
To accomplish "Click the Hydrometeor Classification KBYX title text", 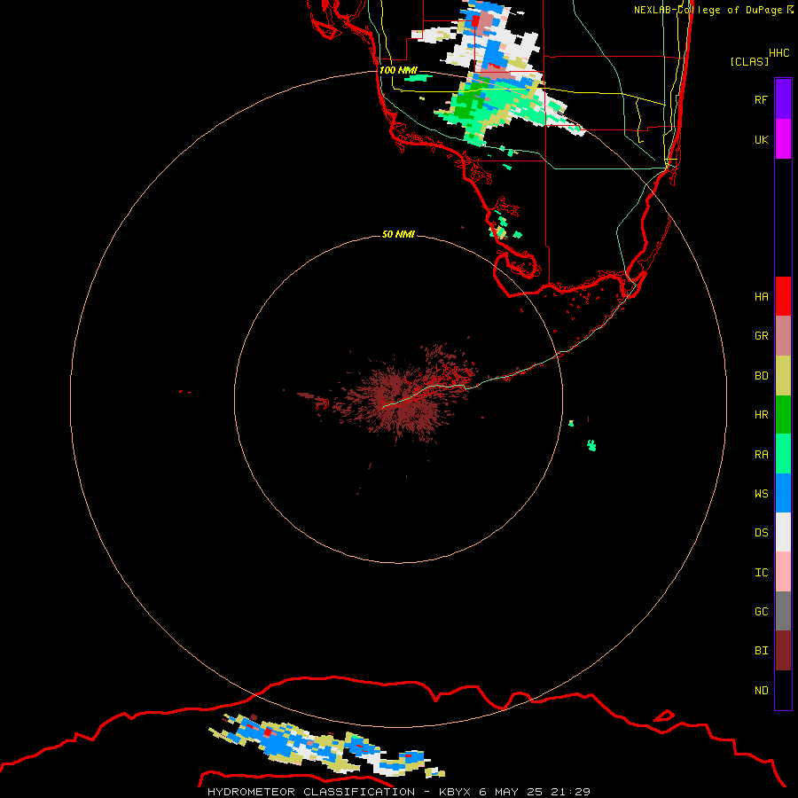I will pyautogui.click(x=398, y=792).
